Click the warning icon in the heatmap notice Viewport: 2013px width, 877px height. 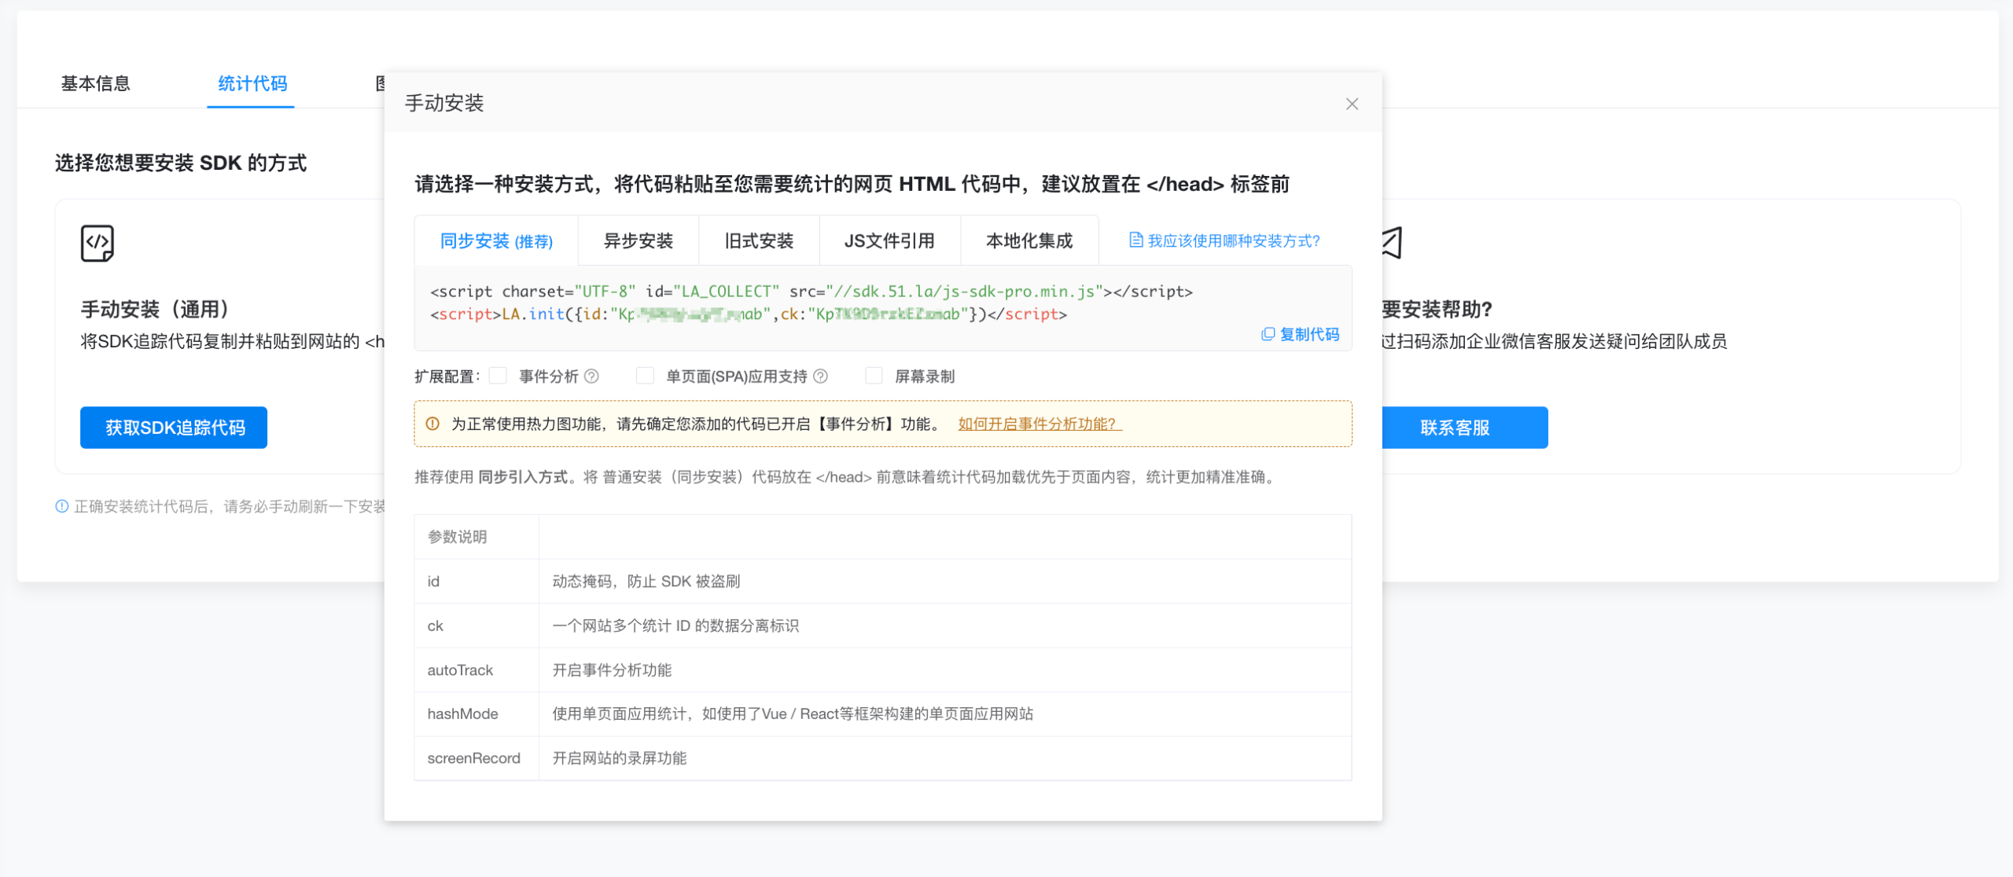pos(432,424)
